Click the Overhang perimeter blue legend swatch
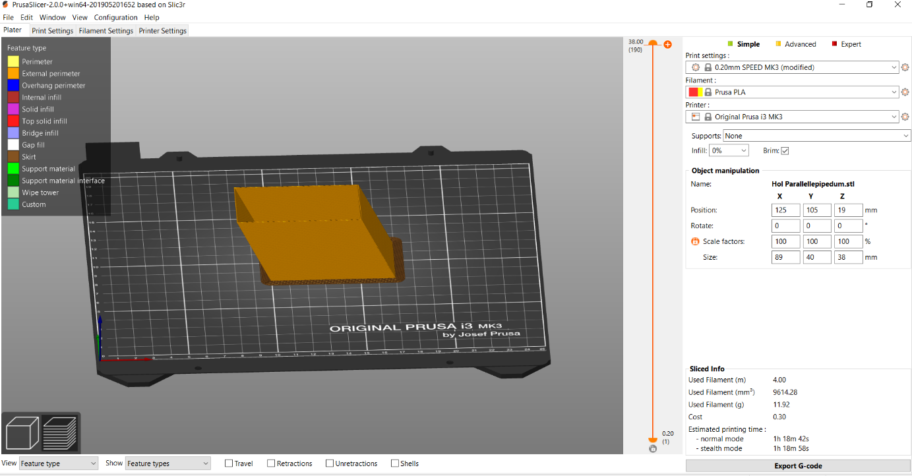The image size is (912, 476). coord(13,85)
